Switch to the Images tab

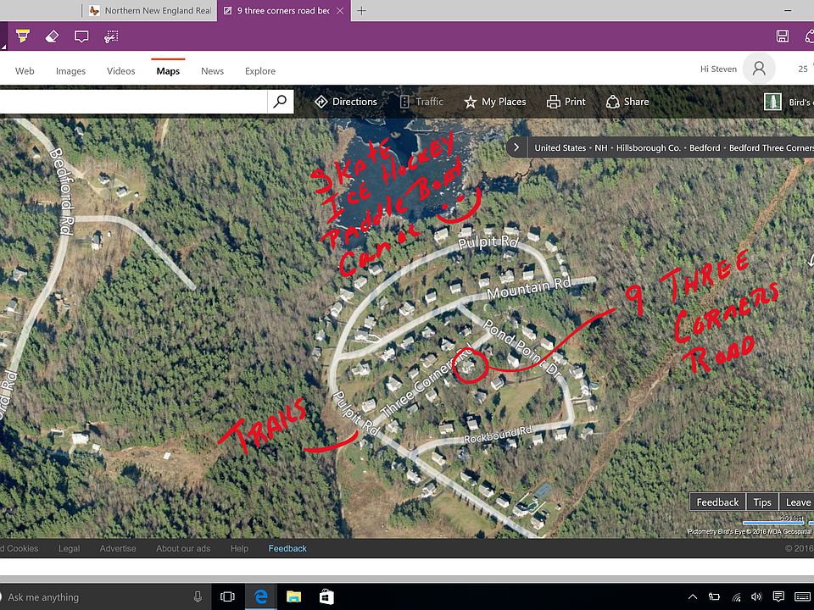[70, 71]
